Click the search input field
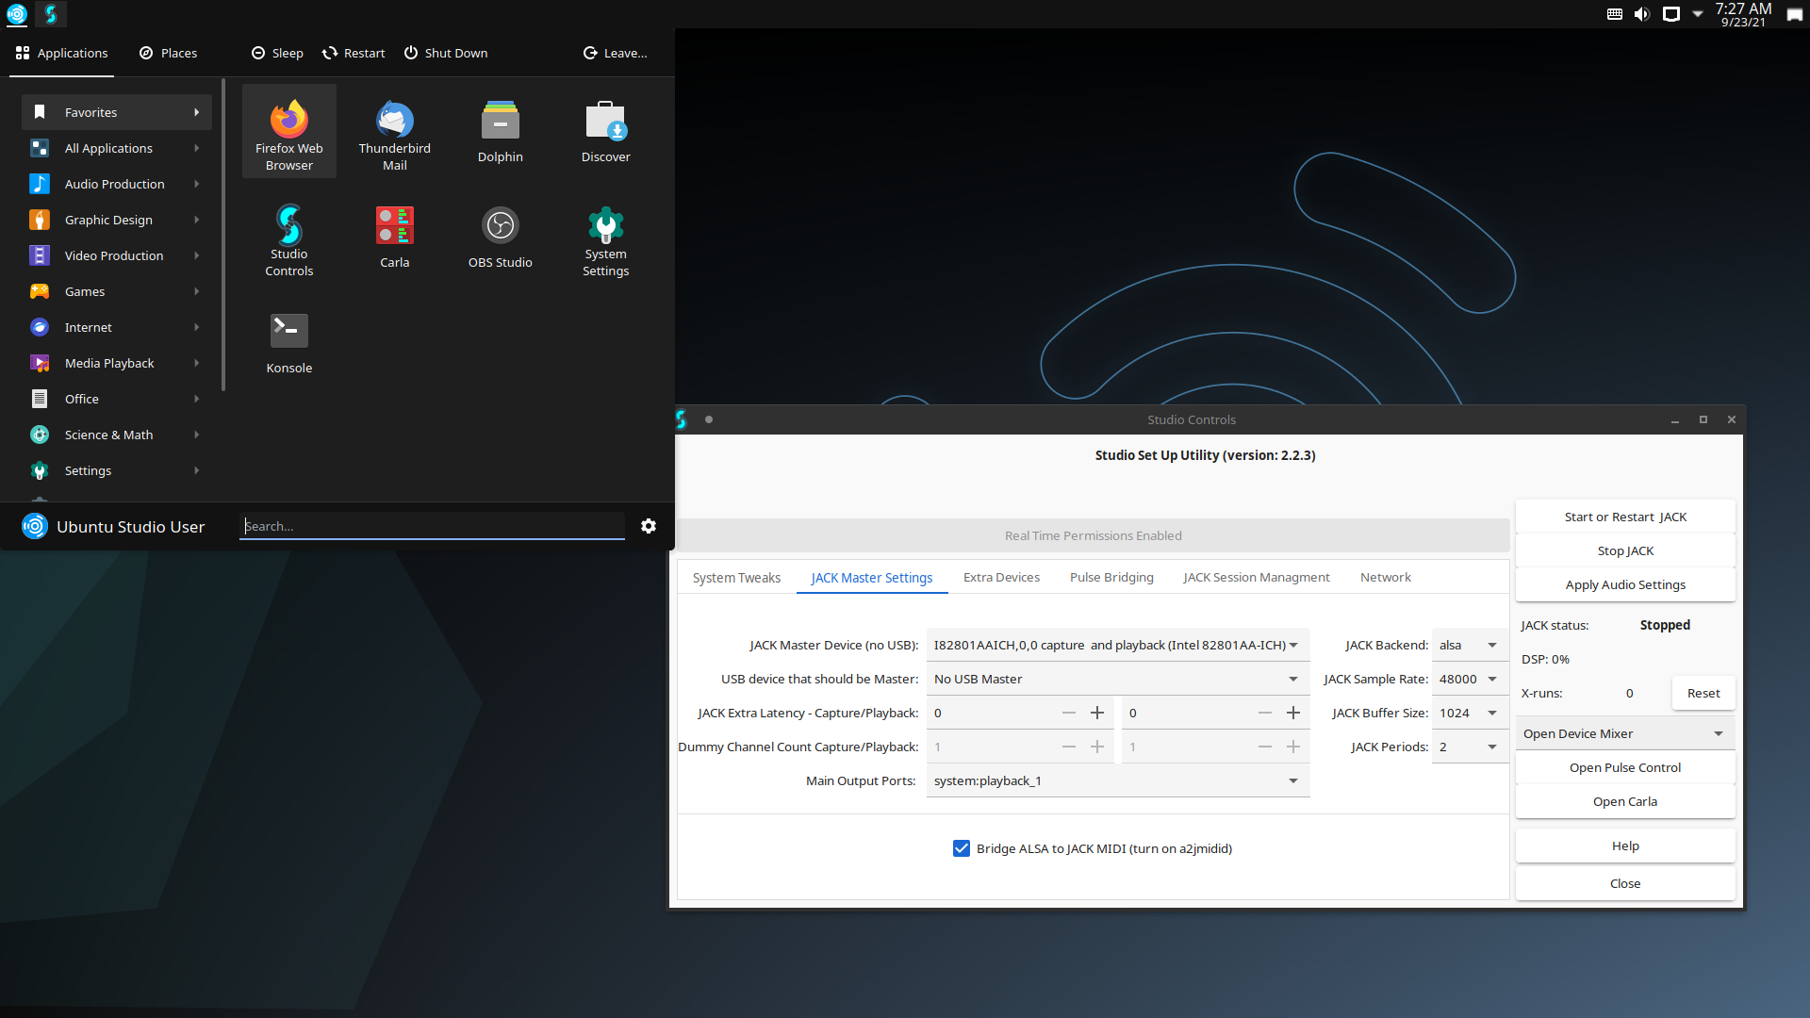Viewport: 1810px width, 1018px height. tap(432, 524)
